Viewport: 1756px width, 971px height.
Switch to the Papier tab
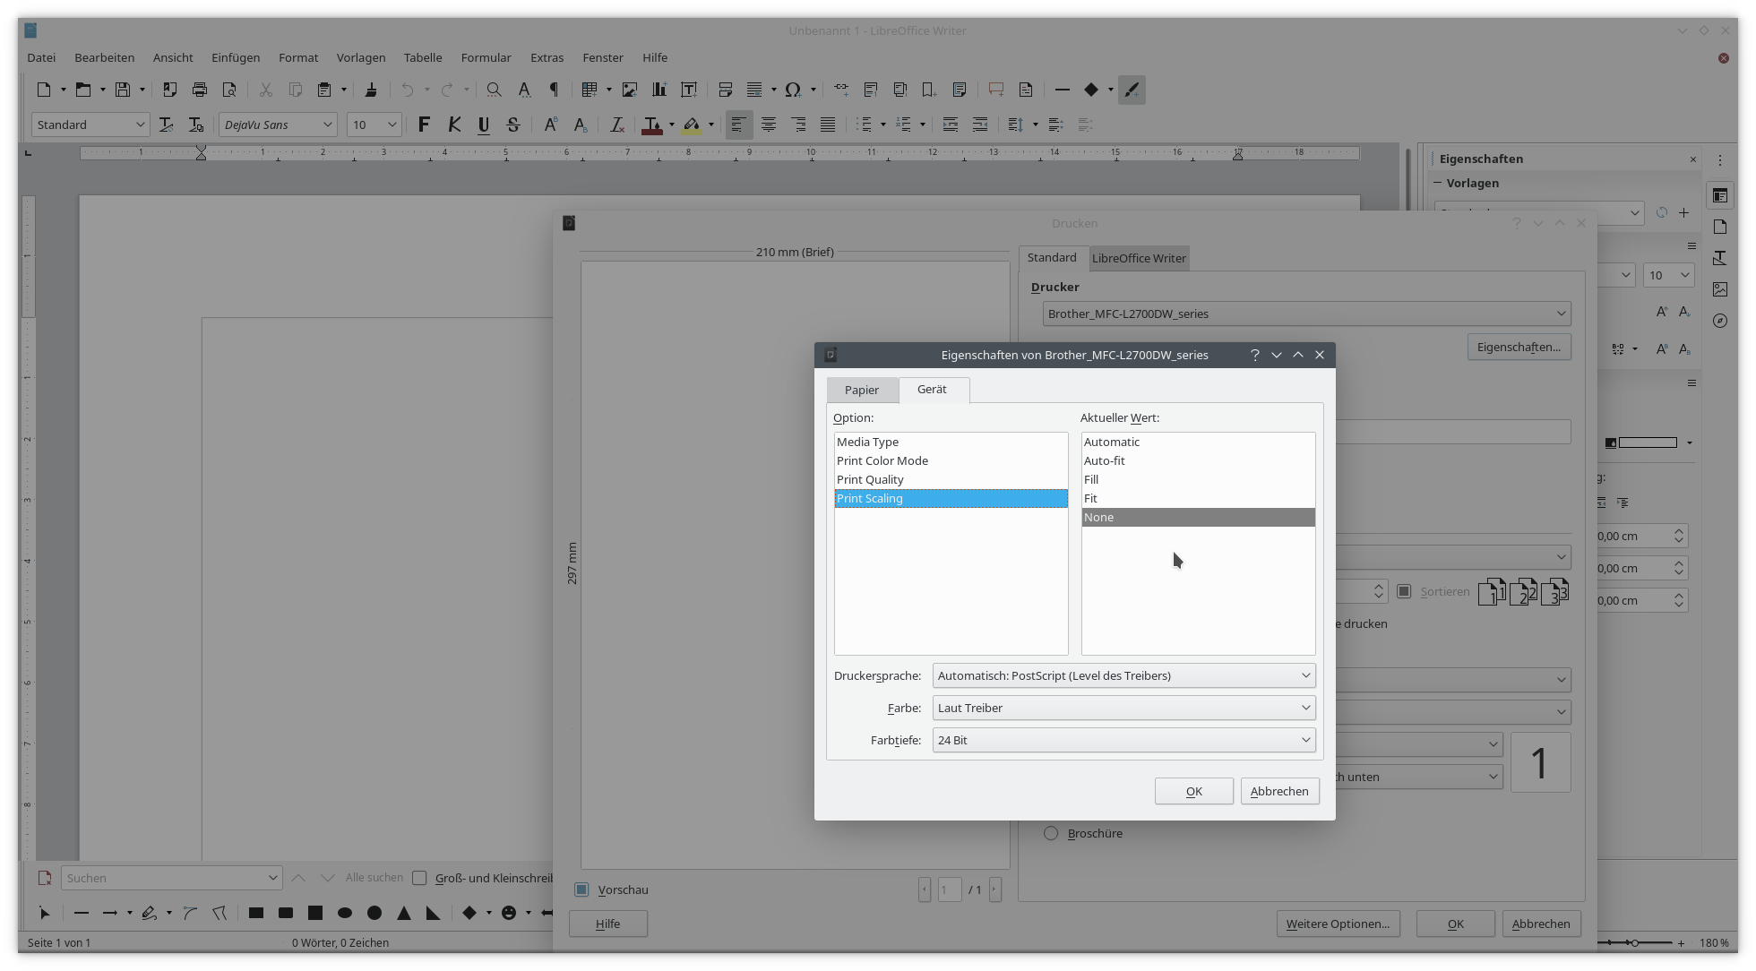tap(862, 390)
